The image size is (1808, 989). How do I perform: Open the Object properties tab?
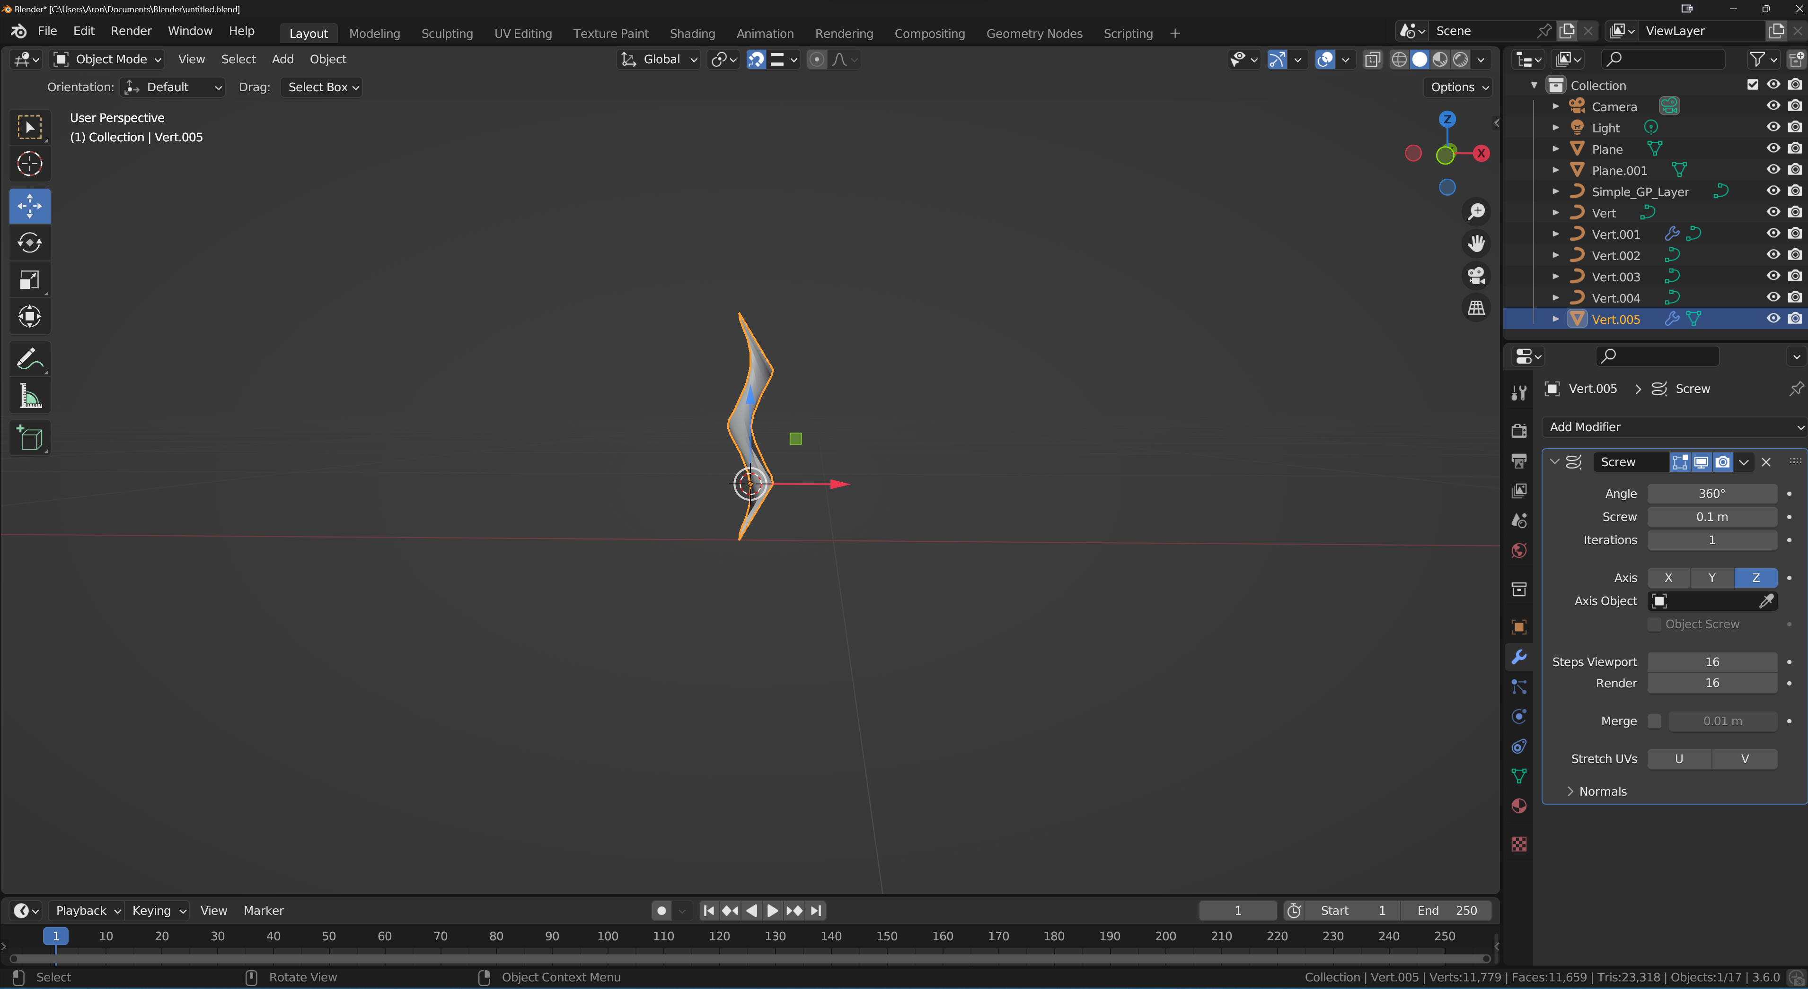click(x=1519, y=626)
